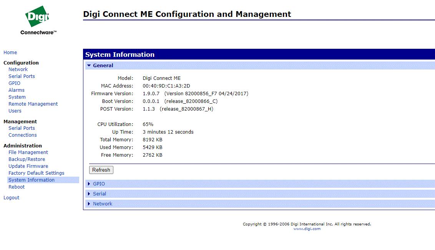Viewport: 435px width, 250px height.
Task: Click the System Information header title
Action: [120, 55]
